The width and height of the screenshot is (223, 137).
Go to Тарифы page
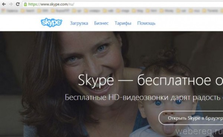[x=123, y=23]
